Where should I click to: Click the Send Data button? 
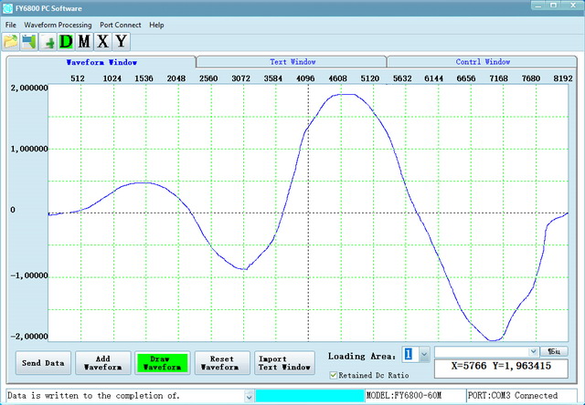click(x=43, y=363)
